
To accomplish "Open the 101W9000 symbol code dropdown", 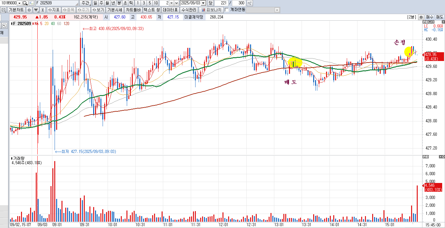I will point(19,3).
